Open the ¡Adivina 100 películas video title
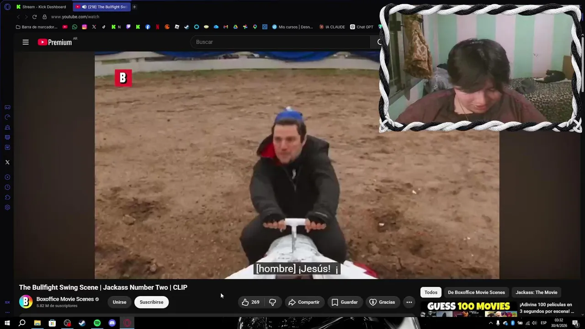 547,308
